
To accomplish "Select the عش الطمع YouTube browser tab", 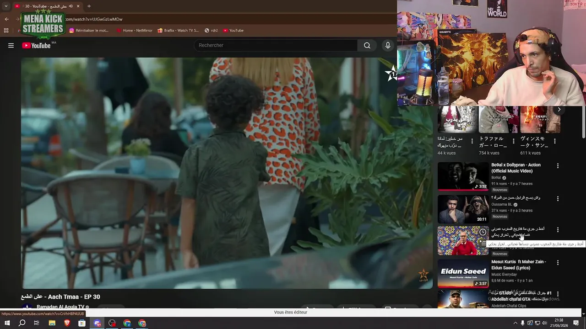I will [47, 6].
